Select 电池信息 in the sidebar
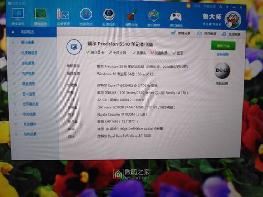This screenshot has height=197, width=263. [29, 114]
